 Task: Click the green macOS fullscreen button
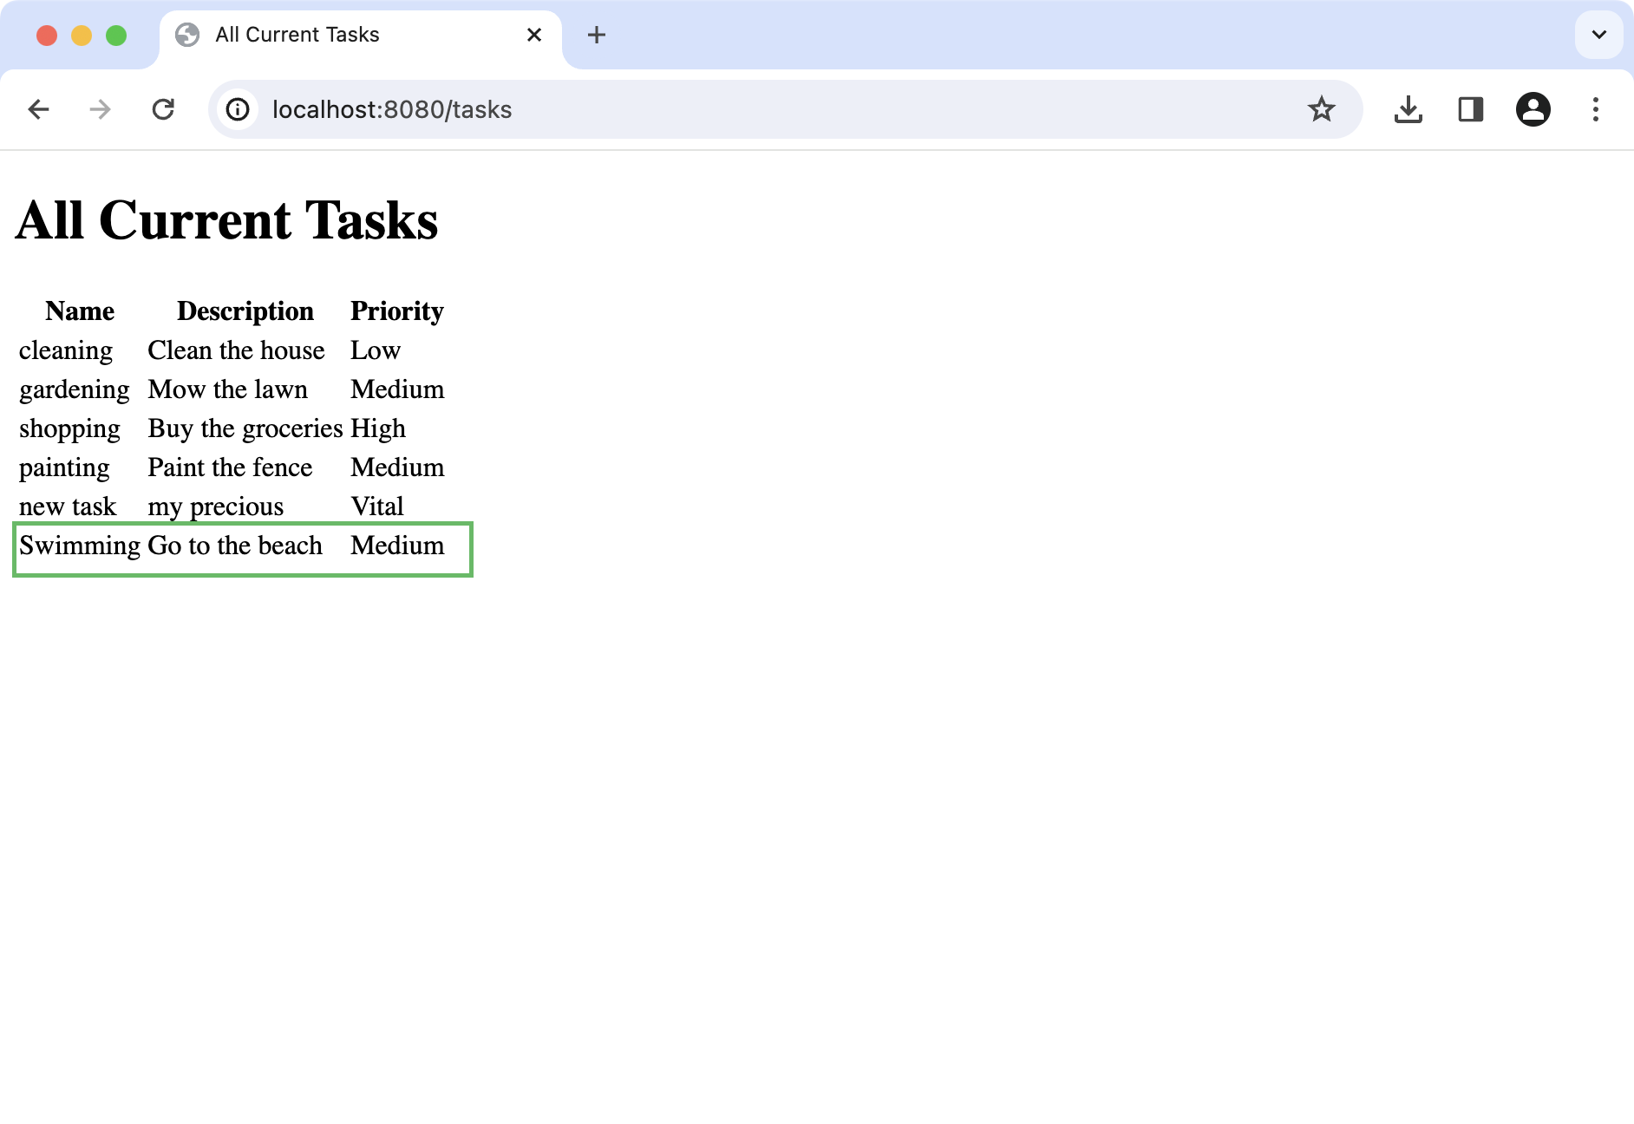116,35
